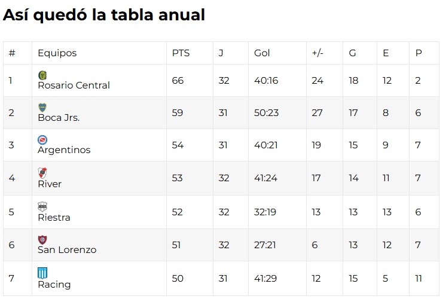Click the San Lorenzo team name
The width and height of the screenshot is (446, 305).
point(67,250)
